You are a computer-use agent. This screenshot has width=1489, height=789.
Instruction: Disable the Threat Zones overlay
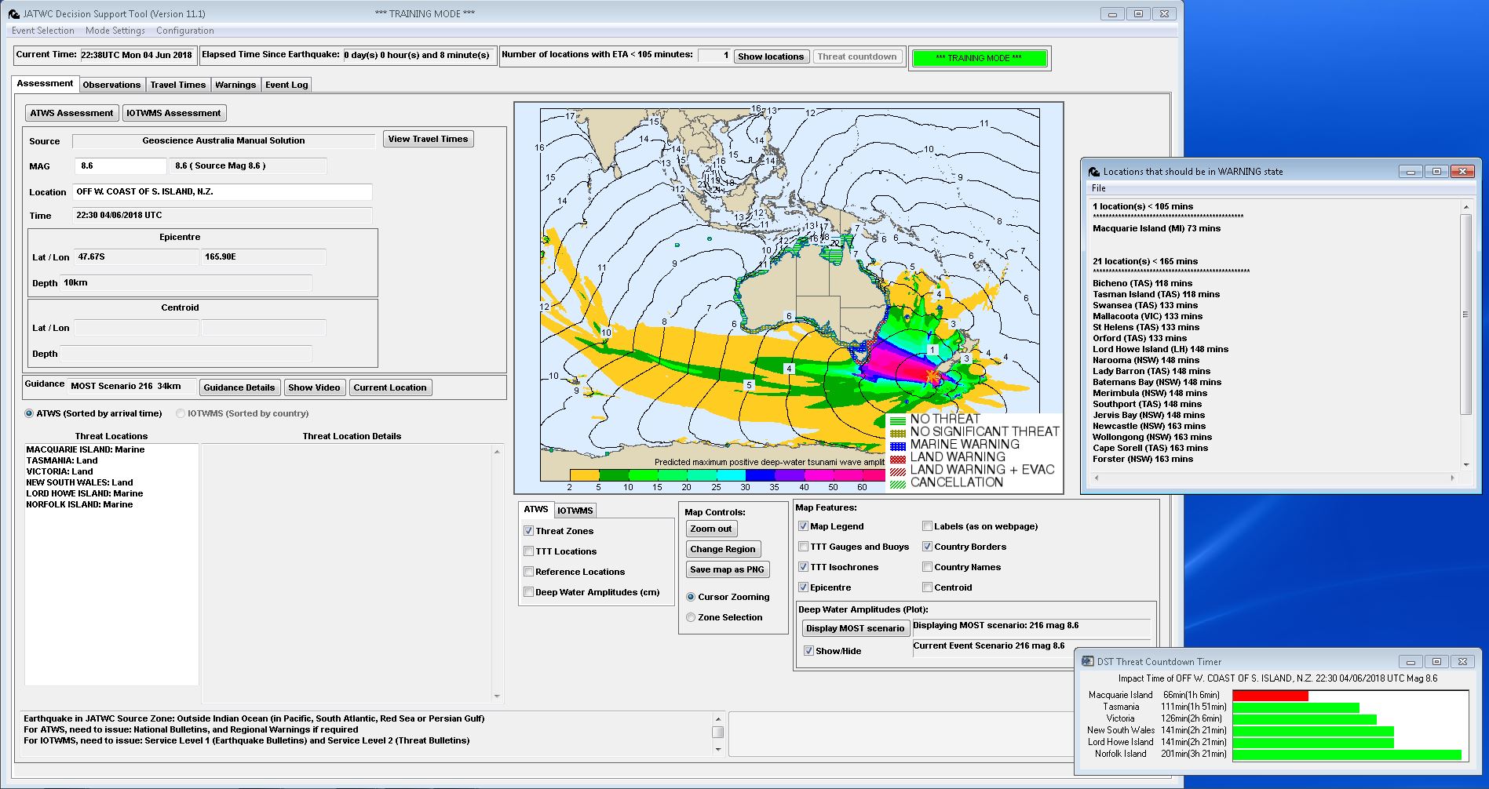tap(528, 530)
